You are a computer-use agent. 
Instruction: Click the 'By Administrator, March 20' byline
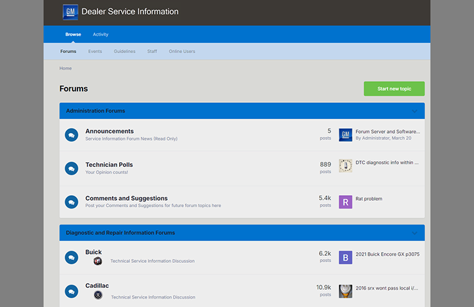[383, 138]
